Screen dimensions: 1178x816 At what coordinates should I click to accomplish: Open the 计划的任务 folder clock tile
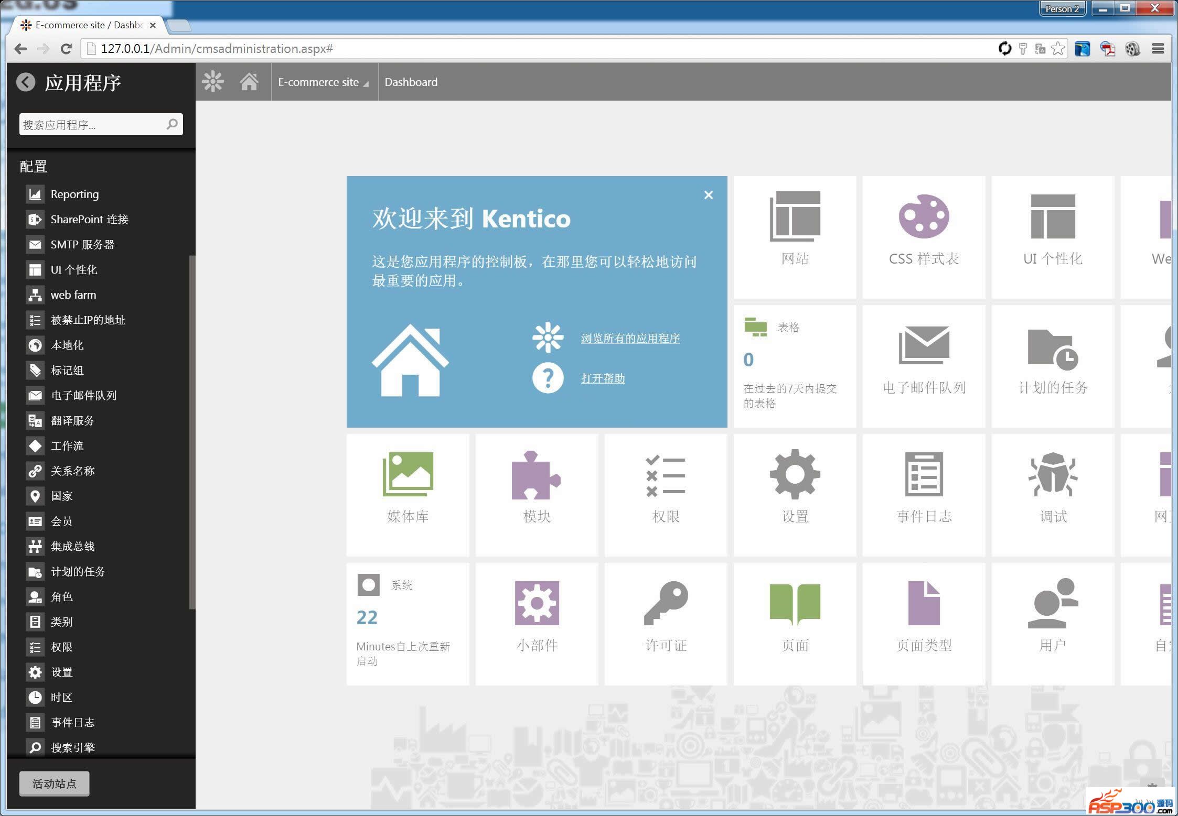[1053, 365]
